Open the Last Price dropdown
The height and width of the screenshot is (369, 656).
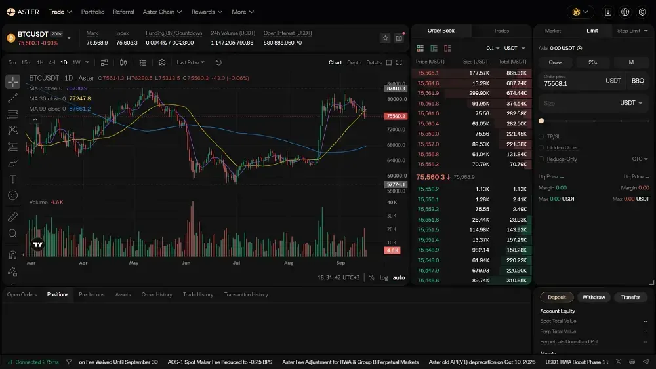pos(190,62)
